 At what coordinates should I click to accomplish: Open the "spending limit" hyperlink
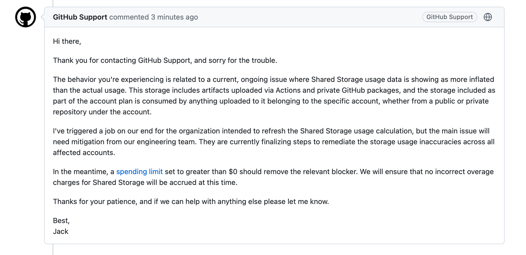point(139,172)
